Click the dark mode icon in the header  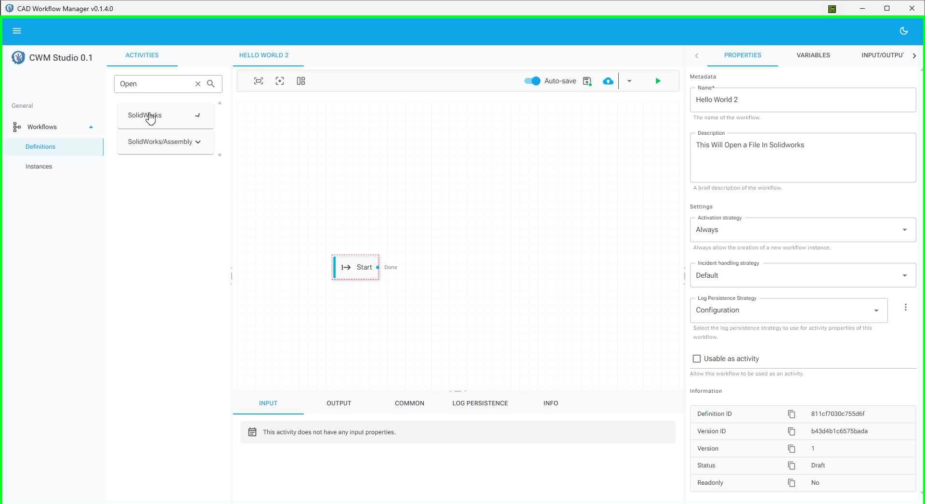pyautogui.click(x=904, y=30)
